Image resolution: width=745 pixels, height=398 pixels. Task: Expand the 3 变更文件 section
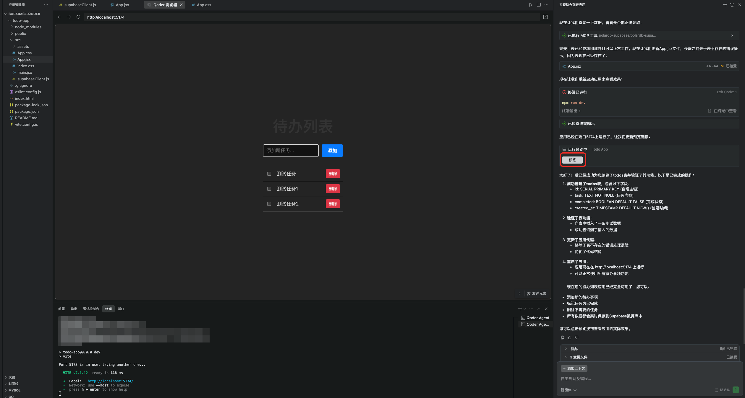pos(566,357)
